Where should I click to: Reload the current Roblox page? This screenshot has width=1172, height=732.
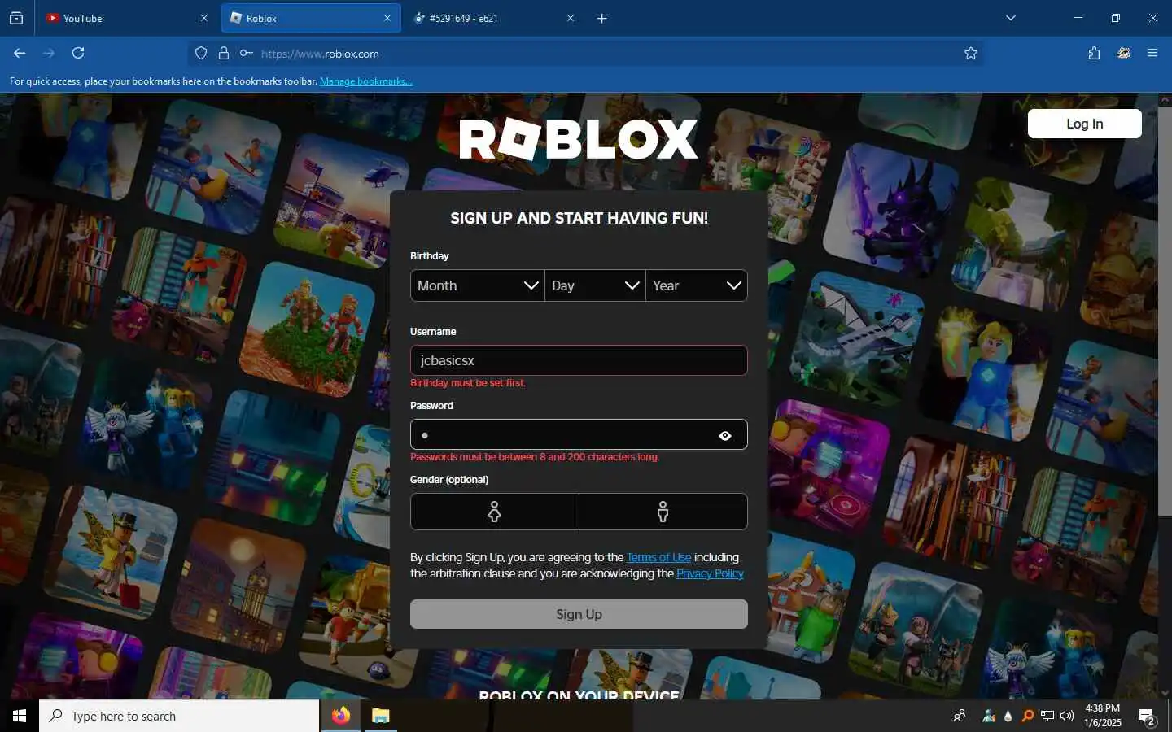click(x=78, y=53)
